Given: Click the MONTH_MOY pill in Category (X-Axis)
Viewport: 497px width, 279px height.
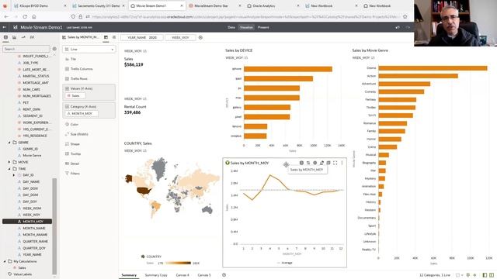Looking at the screenshot, I should [82, 114].
